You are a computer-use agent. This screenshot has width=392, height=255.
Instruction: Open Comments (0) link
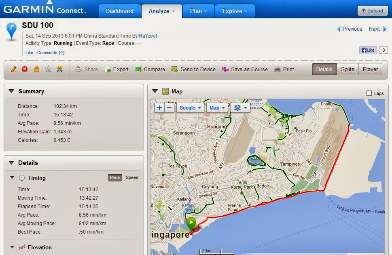pos(51,53)
